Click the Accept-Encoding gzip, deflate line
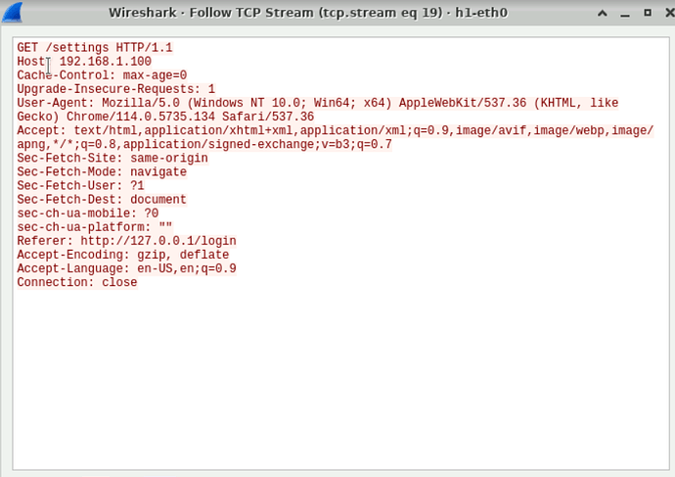Viewport: 675px width, 477px height. click(123, 255)
